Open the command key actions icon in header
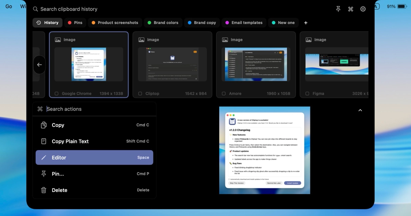This screenshot has width=411, height=216. pos(350,9)
